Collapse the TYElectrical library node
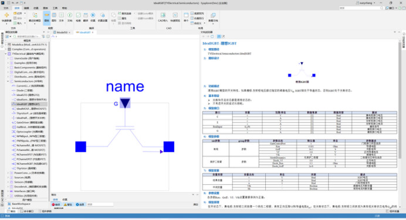 [x=6, y=54]
